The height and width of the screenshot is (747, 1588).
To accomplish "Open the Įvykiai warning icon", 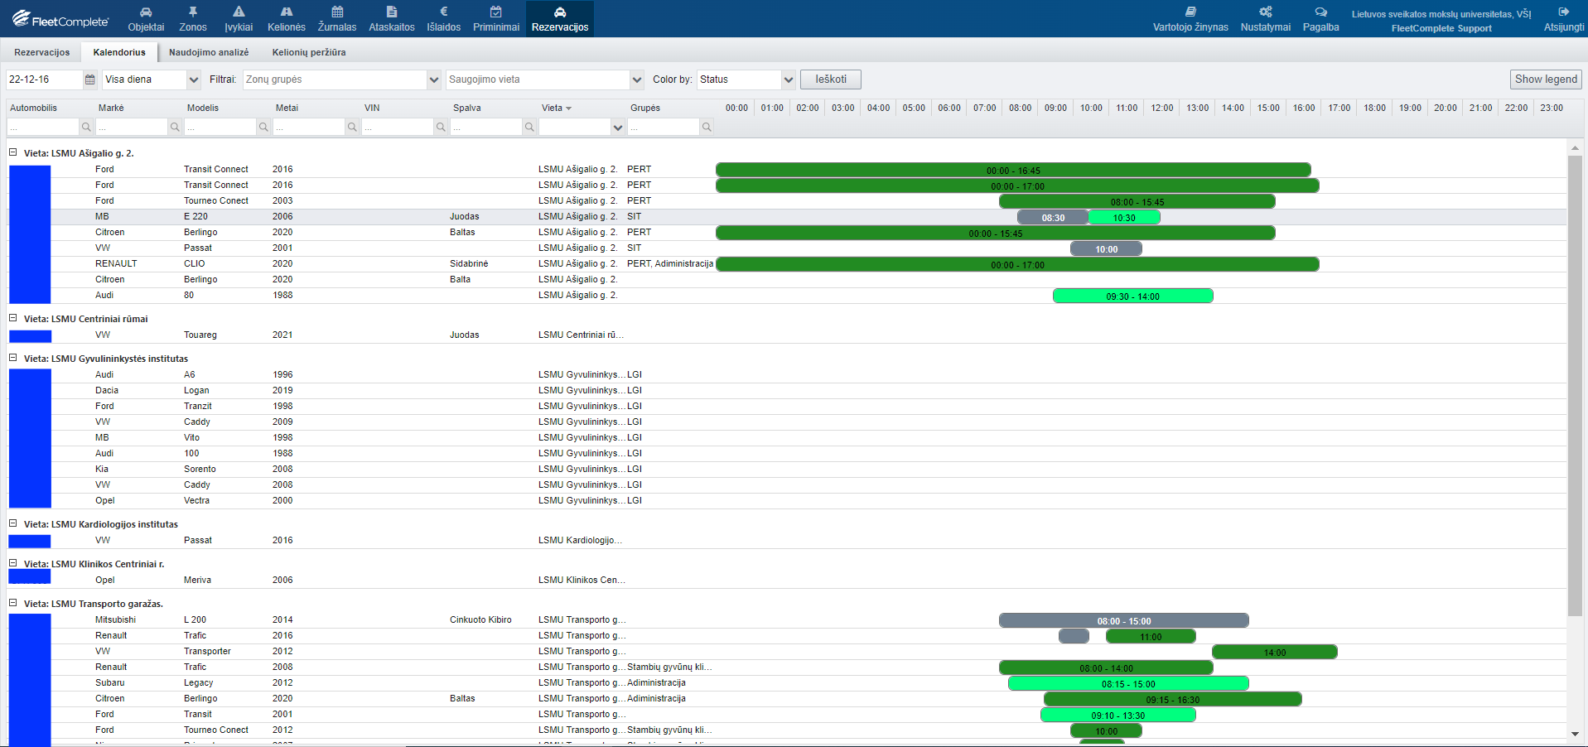I will point(239,12).
